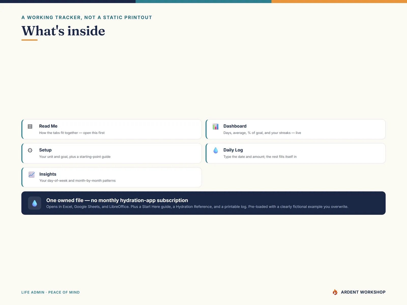
Task: Click 'Opens in Excel, Google Sheets, and LibreOffice' line
Action: [x=197, y=207]
